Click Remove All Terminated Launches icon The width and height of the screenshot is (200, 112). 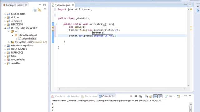tap(140, 96)
